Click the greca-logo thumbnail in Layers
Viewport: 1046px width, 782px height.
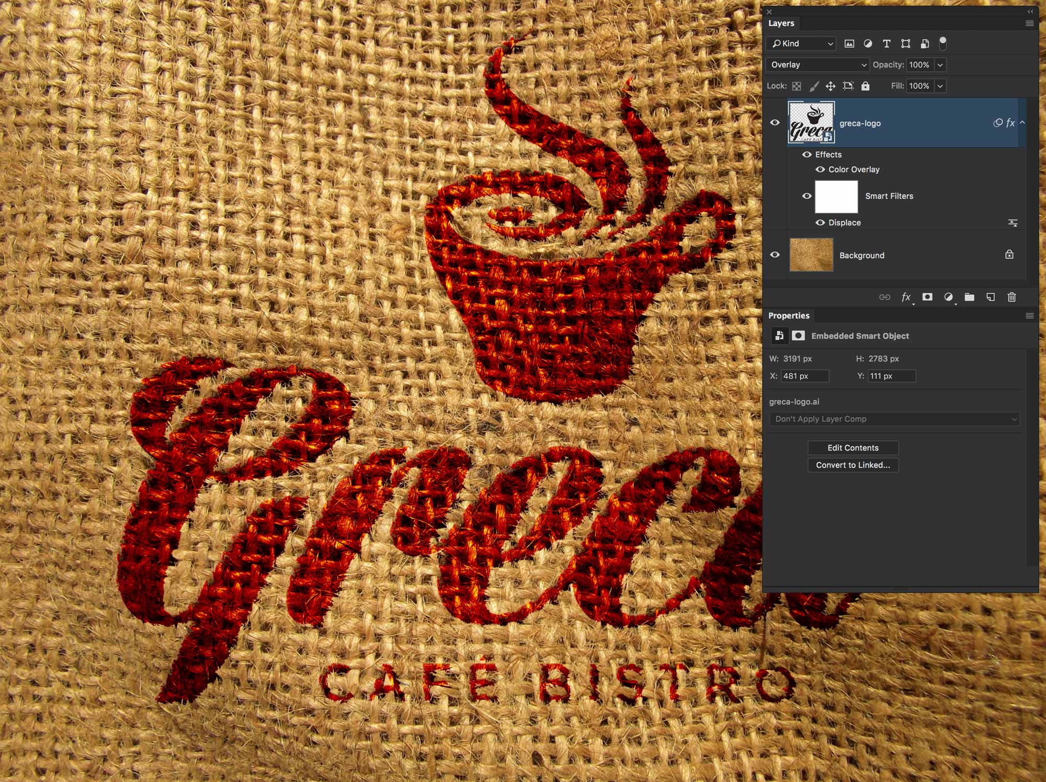pyautogui.click(x=812, y=122)
